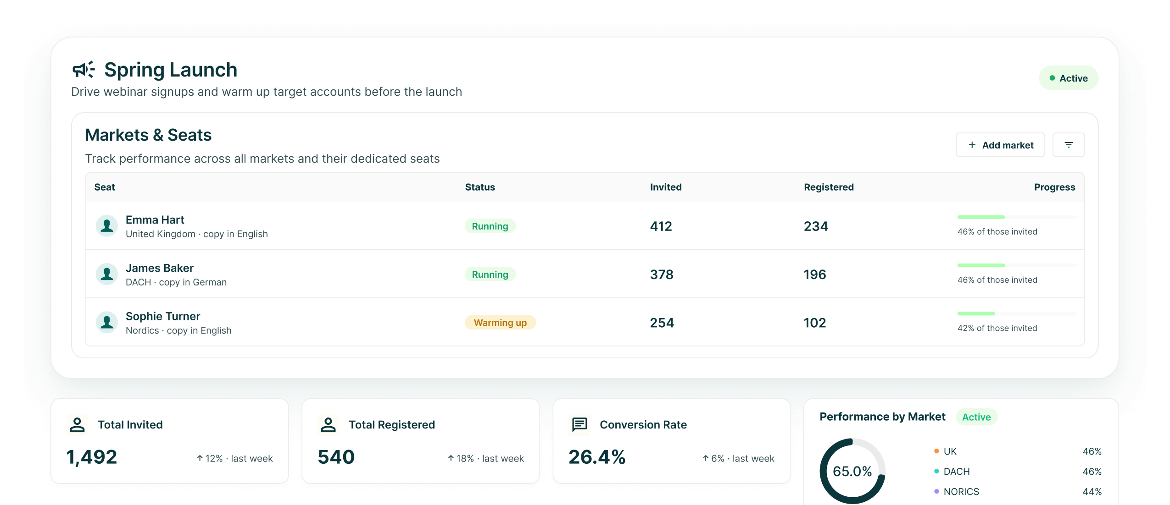1170x505 pixels.
Task: Click James Baker's Running status badge
Action: click(x=490, y=274)
